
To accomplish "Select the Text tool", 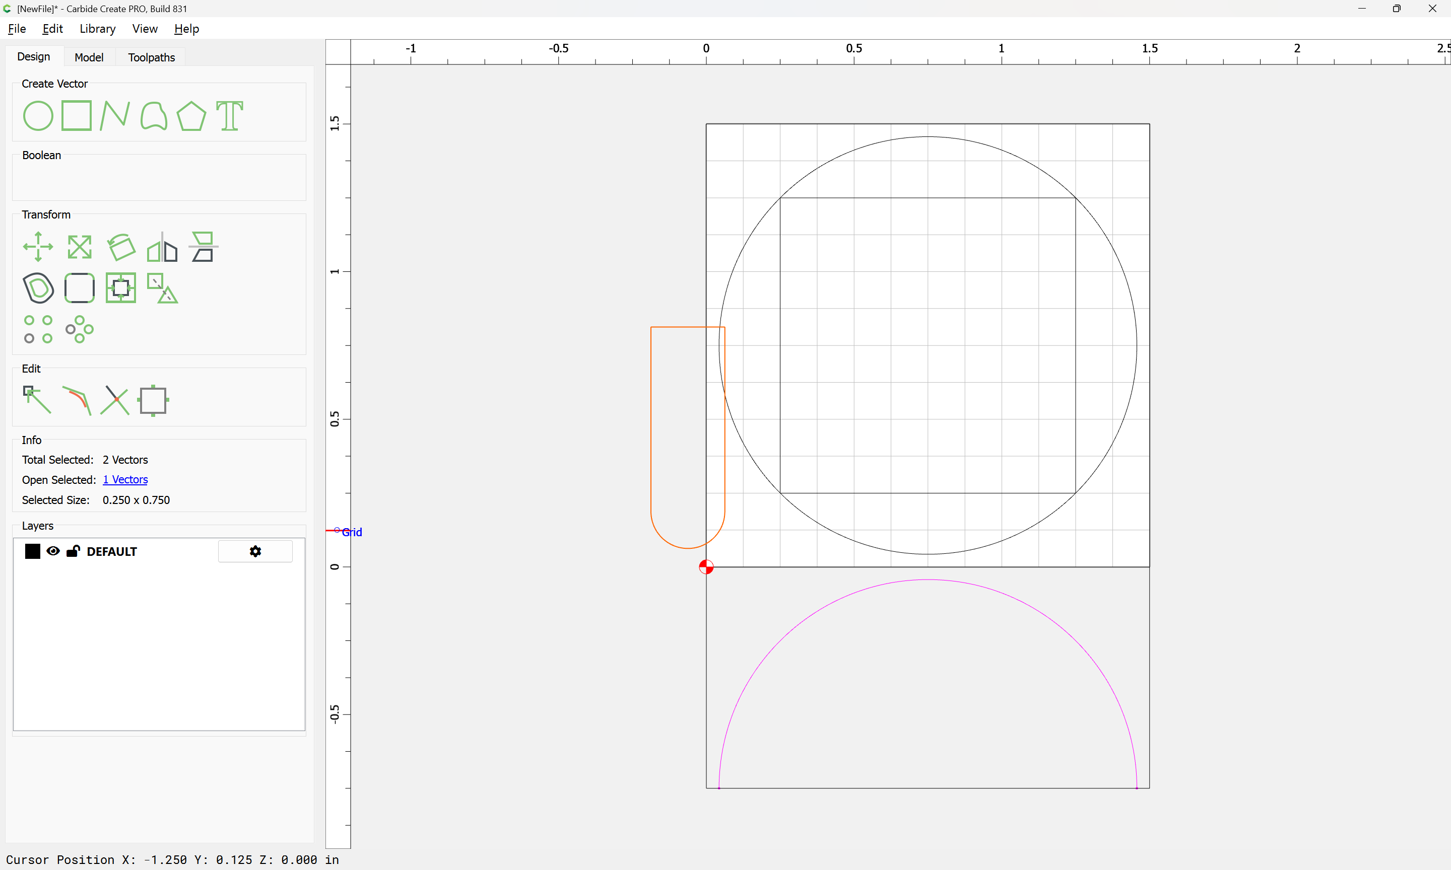I will tap(229, 115).
